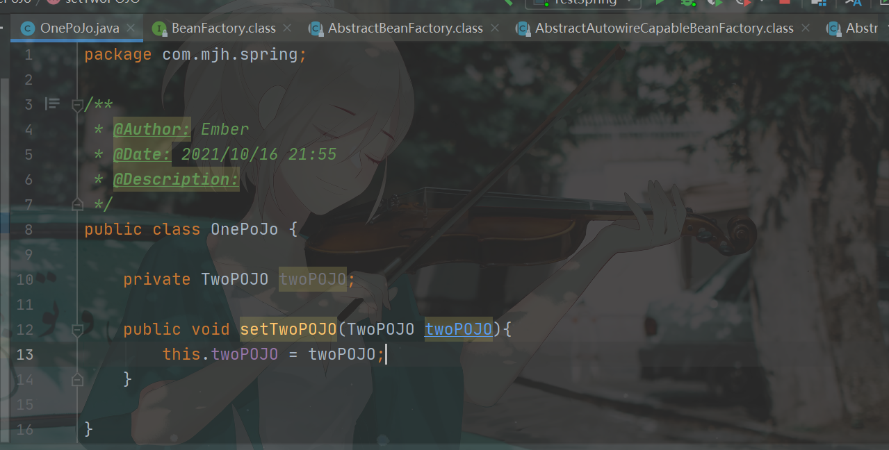
Task: Click line number 10 in the gutter
Action: pyautogui.click(x=25, y=279)
